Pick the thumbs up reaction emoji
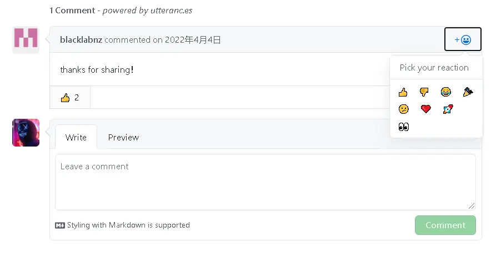The height and width of the screenshot is (262, 501). [x=403, y=92]
